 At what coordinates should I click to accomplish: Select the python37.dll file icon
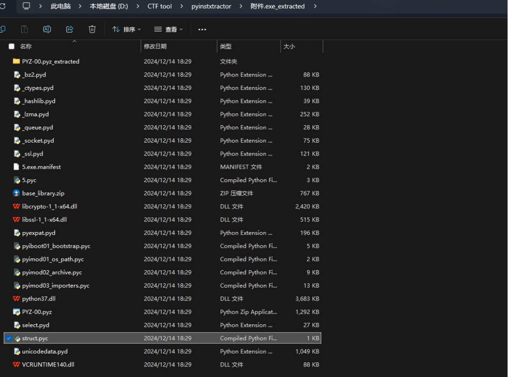tap(16, 299)
